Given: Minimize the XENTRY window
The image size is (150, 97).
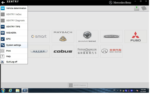Looking at the screenshot, I should (x=135, y=1).
